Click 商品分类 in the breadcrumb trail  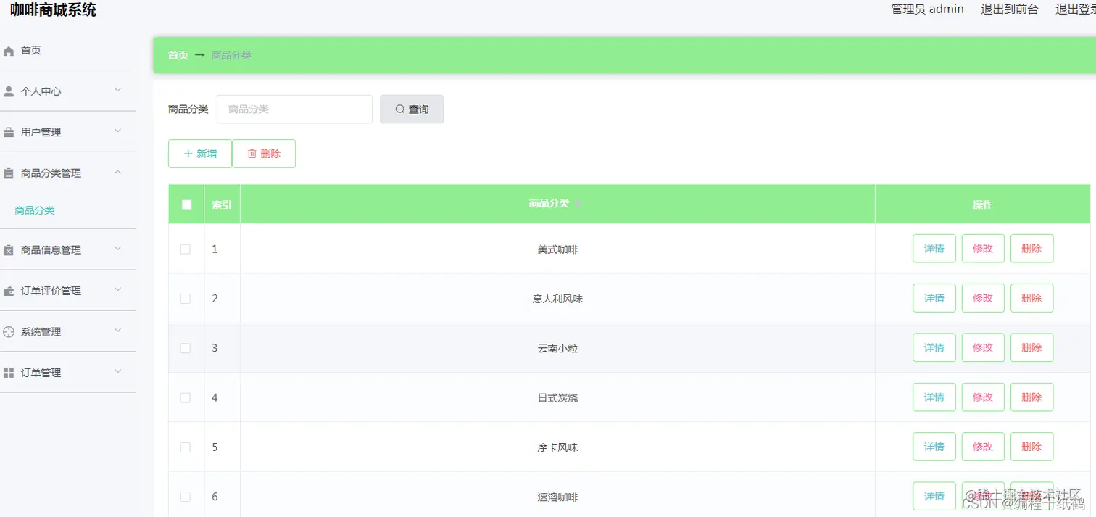(231, 55)
